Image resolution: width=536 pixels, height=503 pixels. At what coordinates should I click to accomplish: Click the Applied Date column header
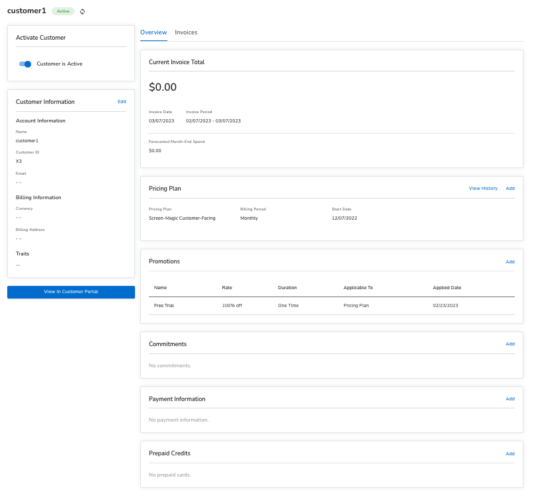coord(447,288)
